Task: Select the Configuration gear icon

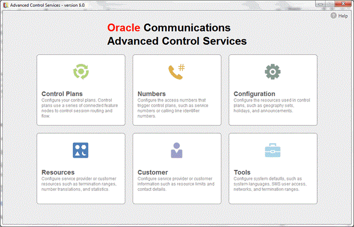Action: coord(273,72)
